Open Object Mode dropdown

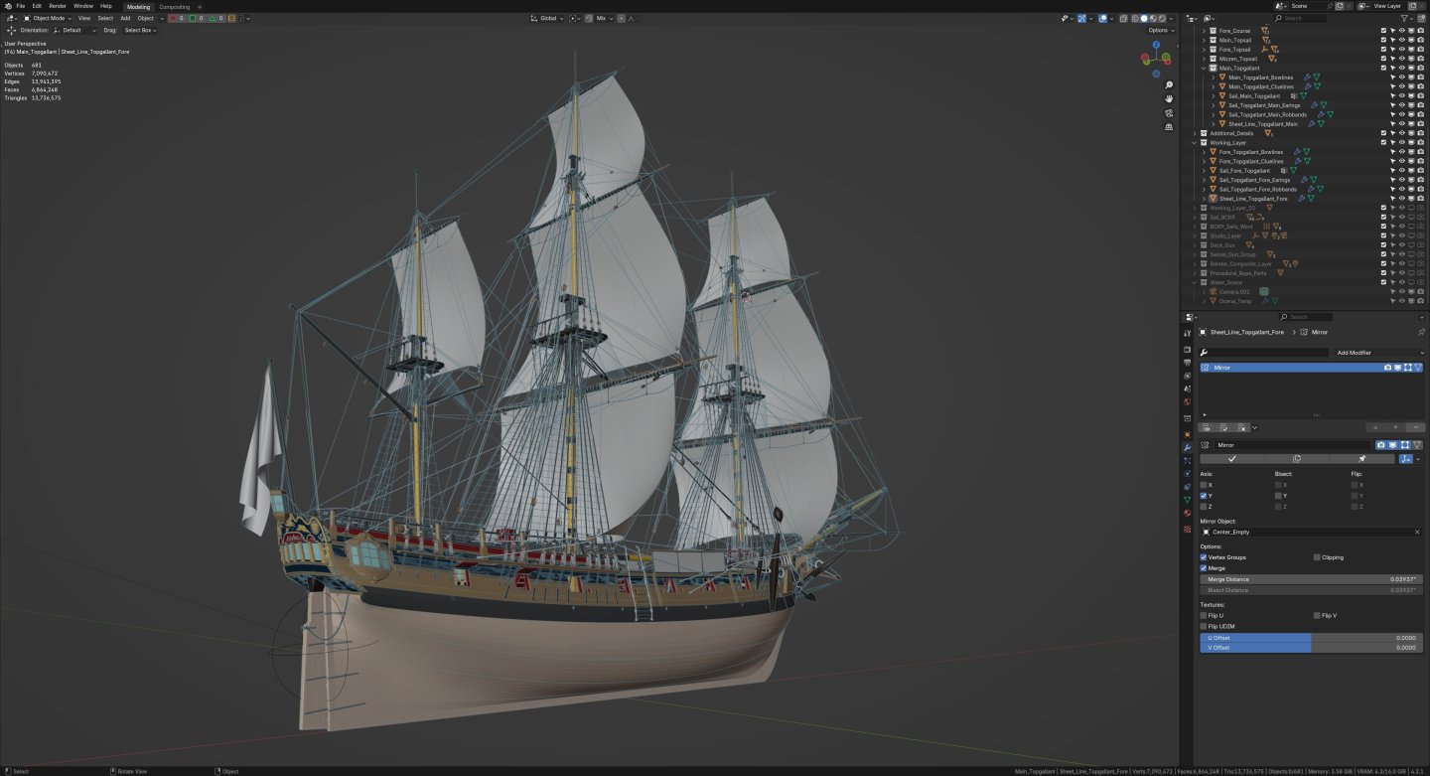(x=48, y=18)
